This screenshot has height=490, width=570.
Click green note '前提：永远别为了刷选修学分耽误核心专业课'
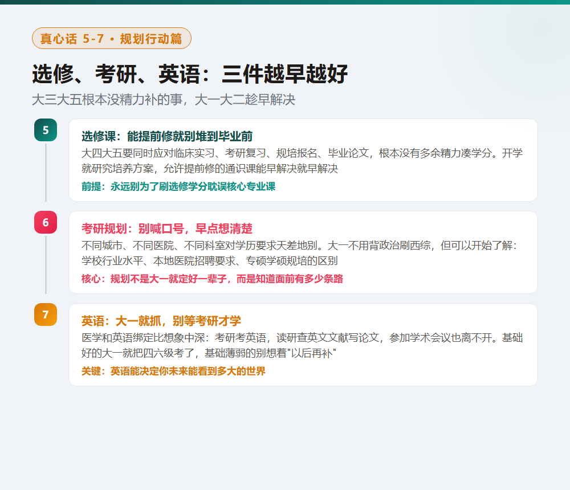(178, 186)
